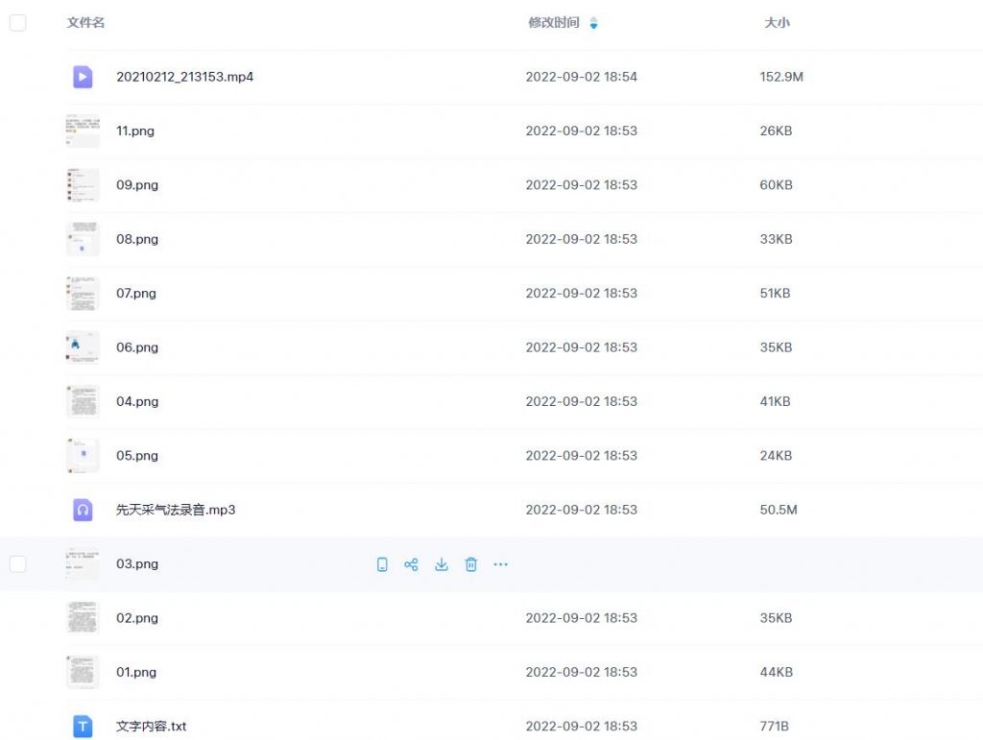
Task: Sort by 修改时间 column header text
Action: coord(554,23)
